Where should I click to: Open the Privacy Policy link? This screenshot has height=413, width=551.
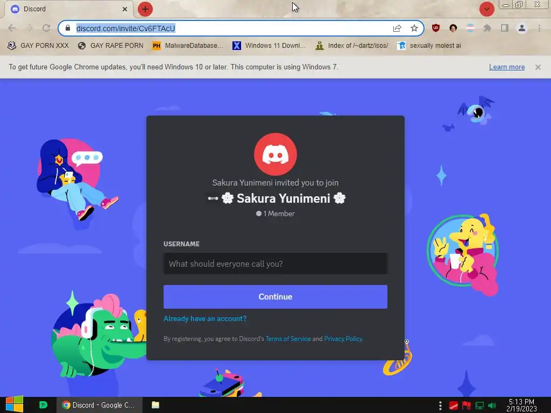343,339
